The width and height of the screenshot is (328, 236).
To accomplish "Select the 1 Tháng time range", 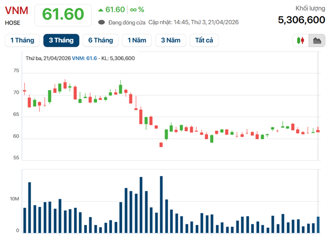I will click(22, 40).
